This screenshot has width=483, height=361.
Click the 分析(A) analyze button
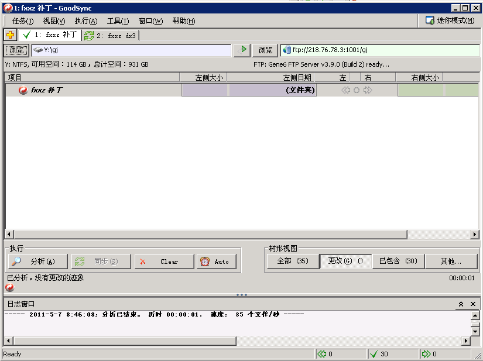coord(37,262)
